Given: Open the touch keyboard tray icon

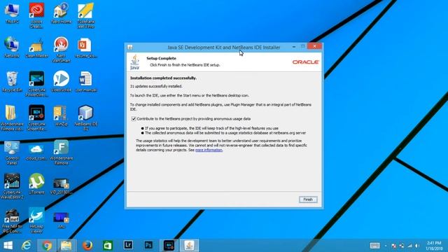Looking at the screenshot, I should [x=375, y=246].
